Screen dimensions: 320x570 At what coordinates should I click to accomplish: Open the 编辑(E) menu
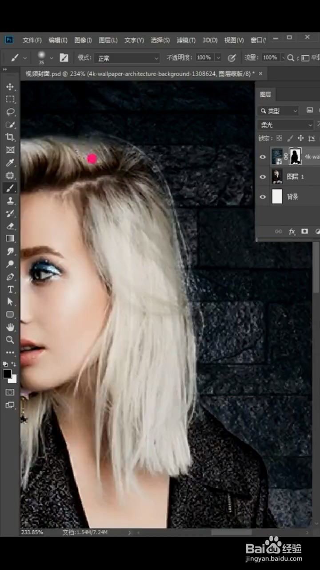pos(58,40)
